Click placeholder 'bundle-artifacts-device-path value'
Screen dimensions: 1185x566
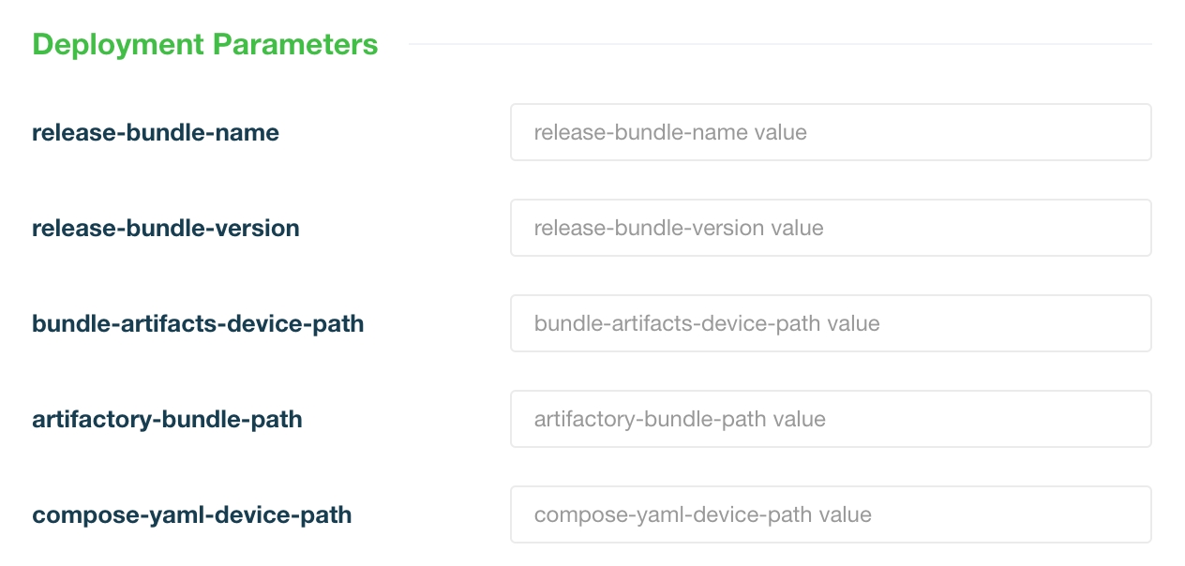(707, 324)
